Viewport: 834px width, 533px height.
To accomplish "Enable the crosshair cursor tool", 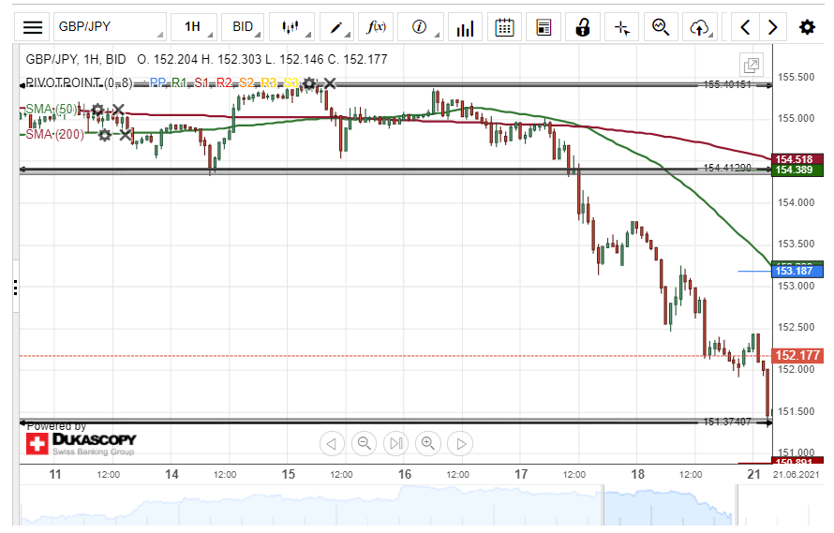I will 622,27.
